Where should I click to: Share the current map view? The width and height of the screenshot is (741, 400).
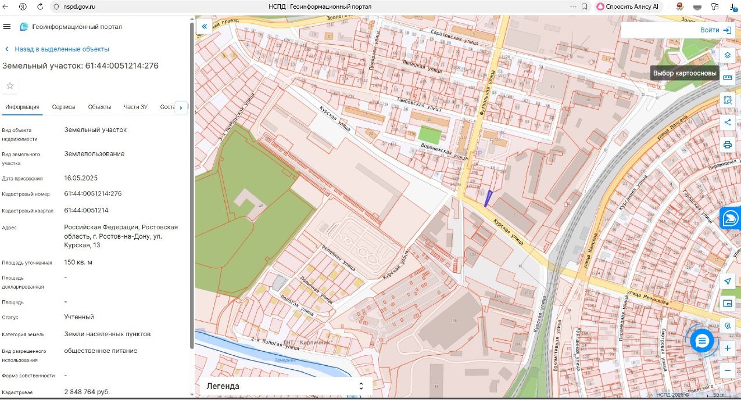[x=727, y=122]
